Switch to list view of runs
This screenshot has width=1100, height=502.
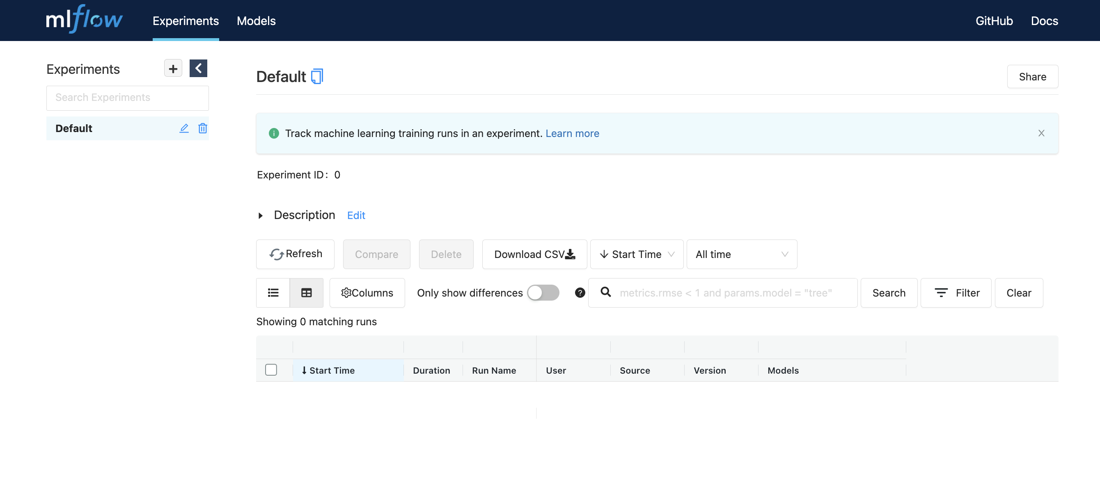[x=273, y=292]
